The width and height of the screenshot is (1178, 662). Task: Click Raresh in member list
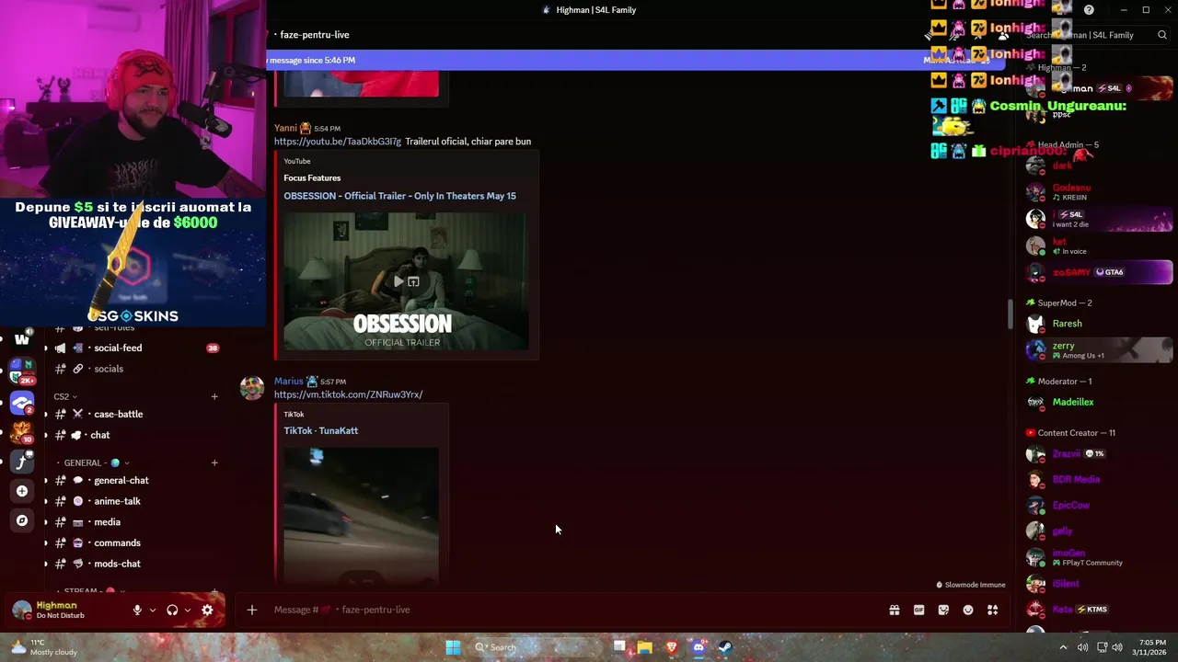[x=1067, y=324]
